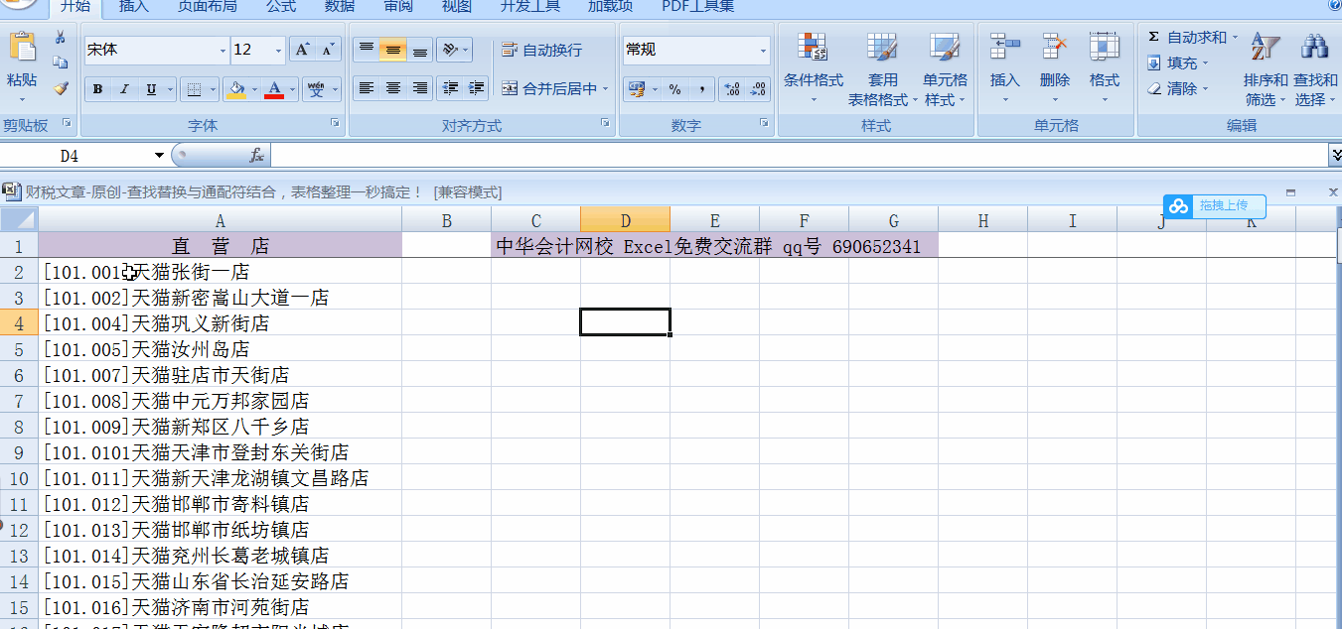The image size is (1342, 629).
Task: Expand the underline style dropdown arrow
Action: (x=170, y=89)
